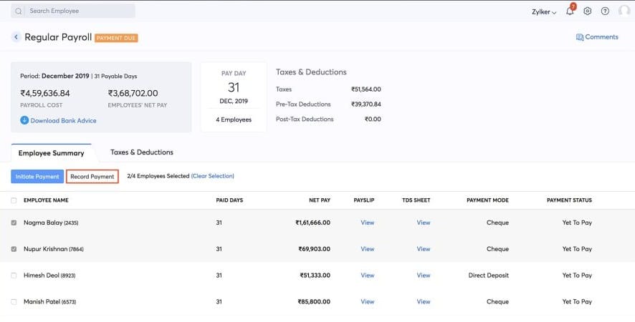Image resolution: width=635 pixels, height=322 pixels.
Task: Click the EMPLOYEE NAME column header
Action: 46,200
